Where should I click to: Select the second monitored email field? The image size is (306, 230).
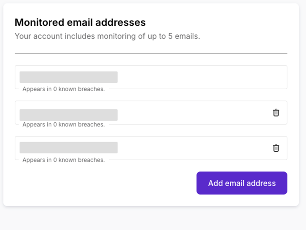click(68, 115)
